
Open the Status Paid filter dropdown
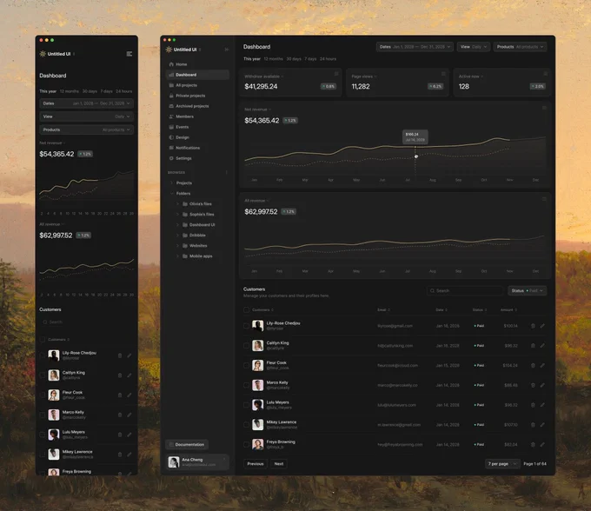(527, 290)
